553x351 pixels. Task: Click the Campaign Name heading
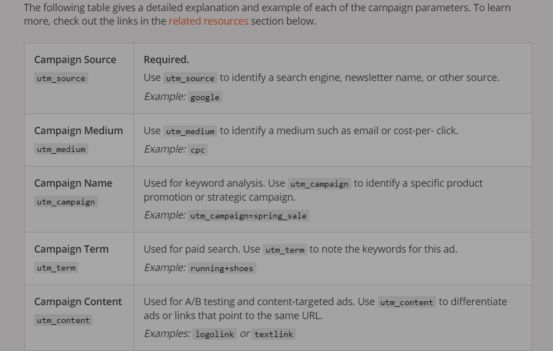[73, 183]
